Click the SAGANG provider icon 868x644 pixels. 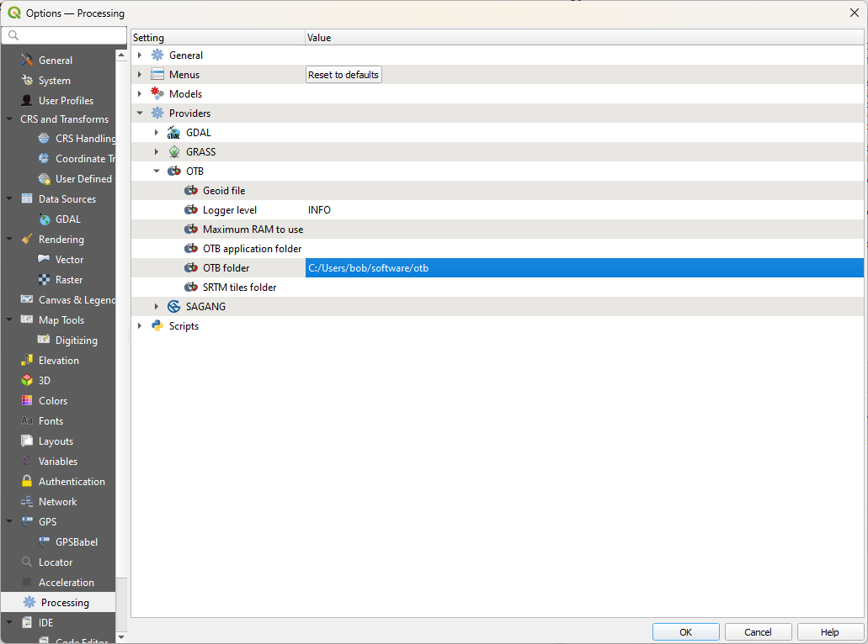tap(174, 307)
